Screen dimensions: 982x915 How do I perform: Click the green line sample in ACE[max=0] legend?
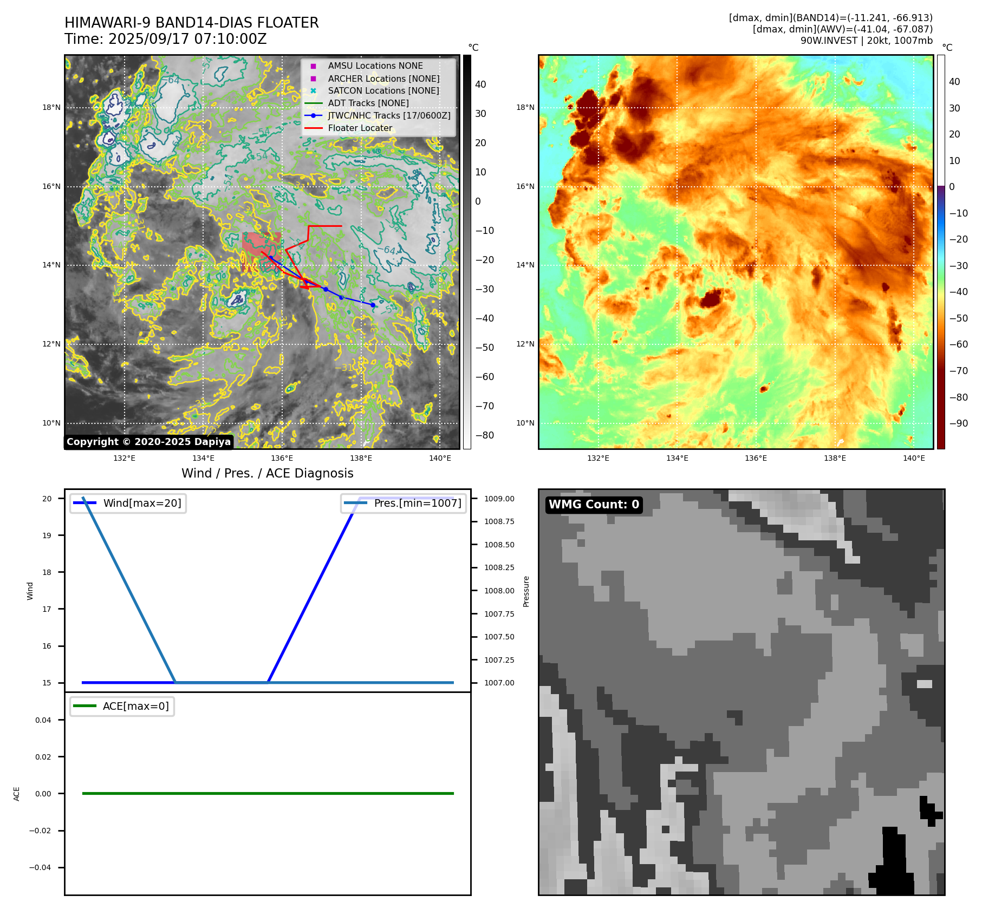pos(84,707)
